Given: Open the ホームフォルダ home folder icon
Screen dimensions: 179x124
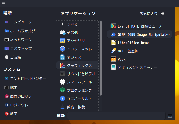Looking at the screenshot, I should tap(7, 31).
